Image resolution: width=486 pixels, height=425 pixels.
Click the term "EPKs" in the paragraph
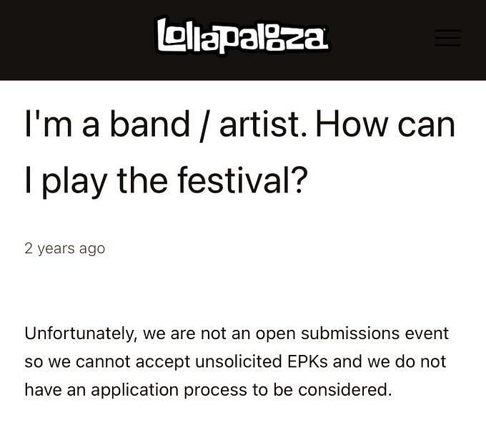307,362
